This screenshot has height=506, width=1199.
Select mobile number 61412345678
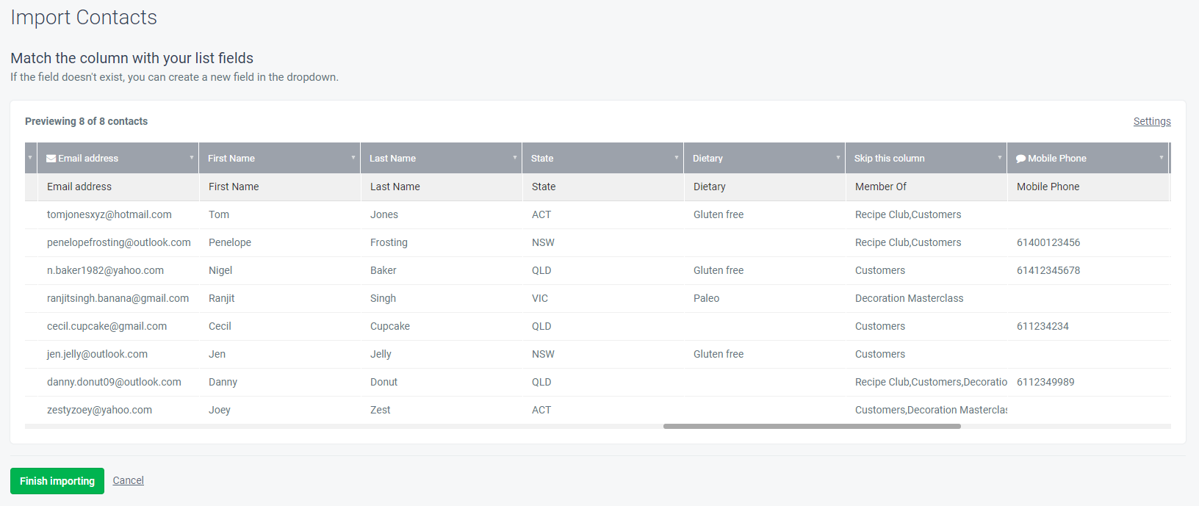(1048, 270)
